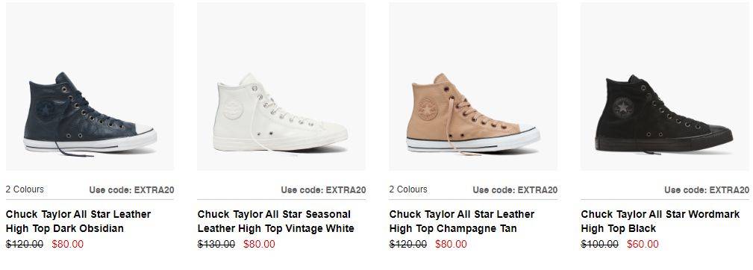Click EXTRA20 code label under Champagne Tan
The width and height of the screenshot is (753, 270).
pyautogui.click(x=515, y=190)
